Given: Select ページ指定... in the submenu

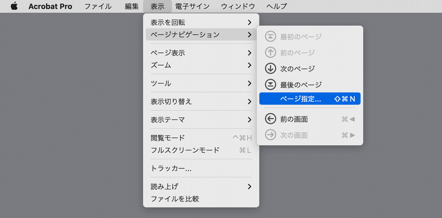Looking at the screenshot, I should coord(310,99).
